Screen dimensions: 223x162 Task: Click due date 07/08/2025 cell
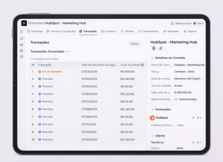click(99, 109)
